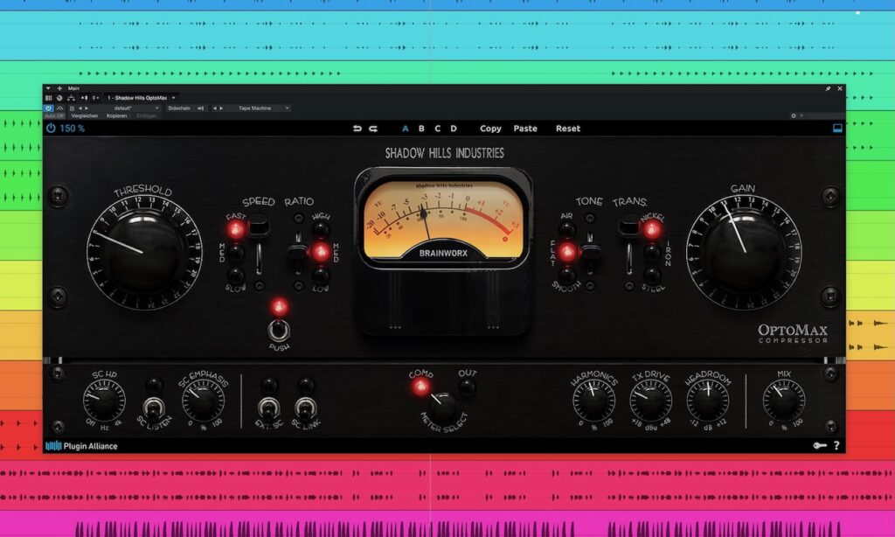Click the red track lane below the plugin window
Viewport: 895px width, 537px height.
point(447,485)
